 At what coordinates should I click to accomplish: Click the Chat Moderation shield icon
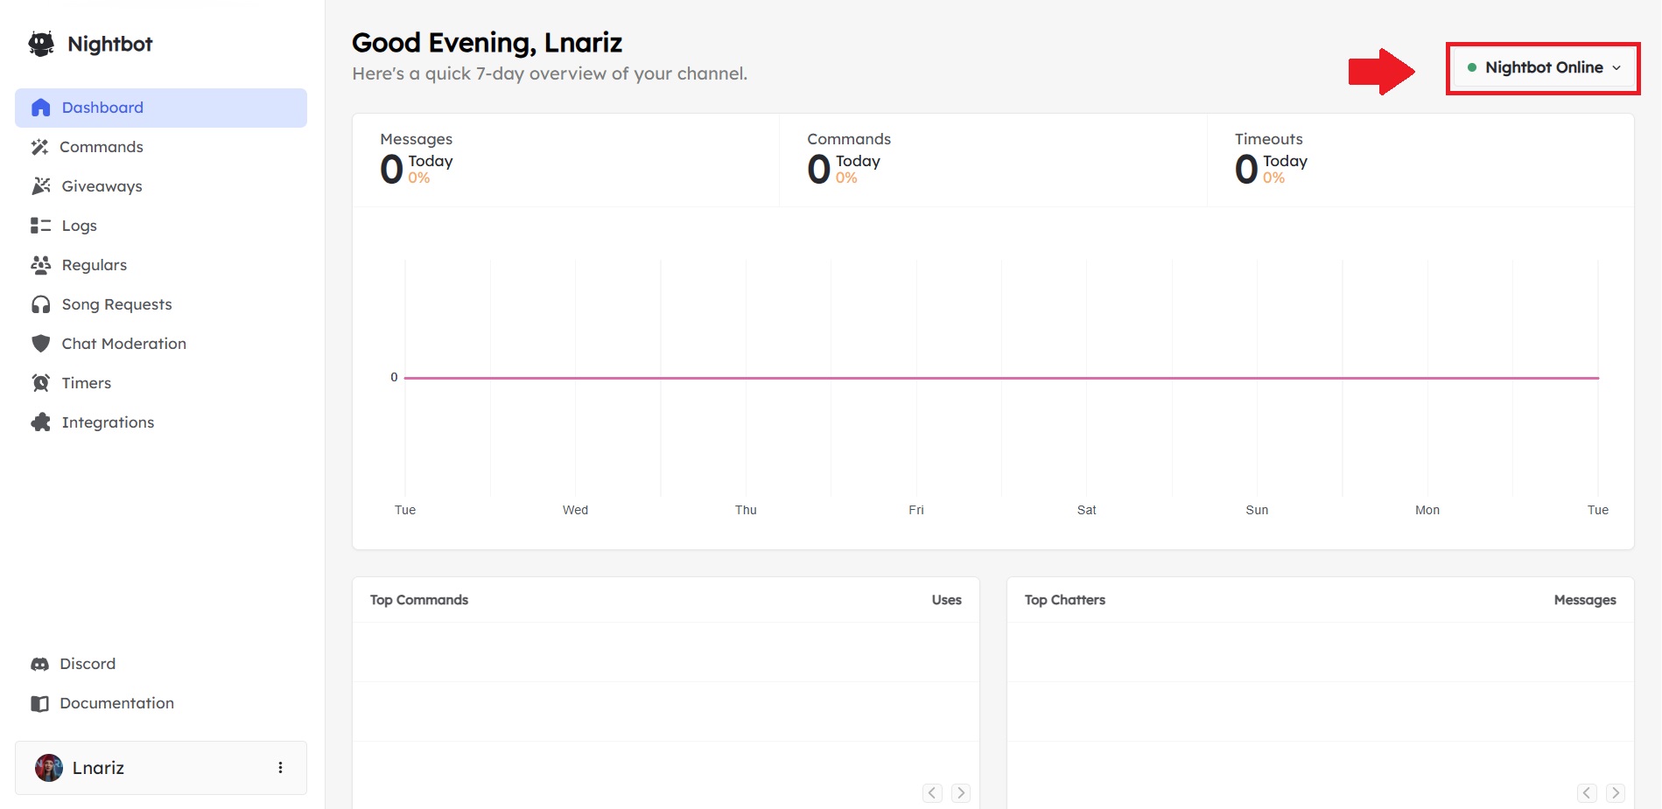[40, 344]
